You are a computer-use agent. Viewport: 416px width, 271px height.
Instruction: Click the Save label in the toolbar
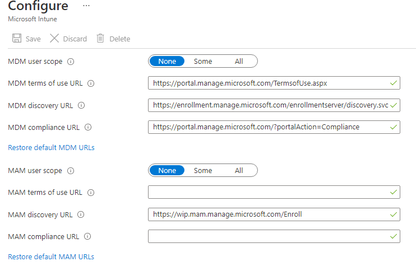[x=33, y=39]
